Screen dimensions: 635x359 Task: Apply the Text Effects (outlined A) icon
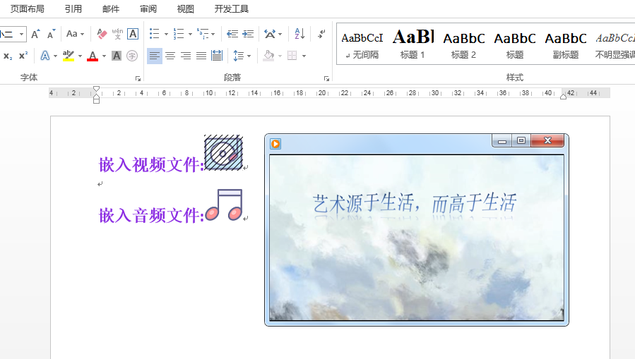point(45,56)
